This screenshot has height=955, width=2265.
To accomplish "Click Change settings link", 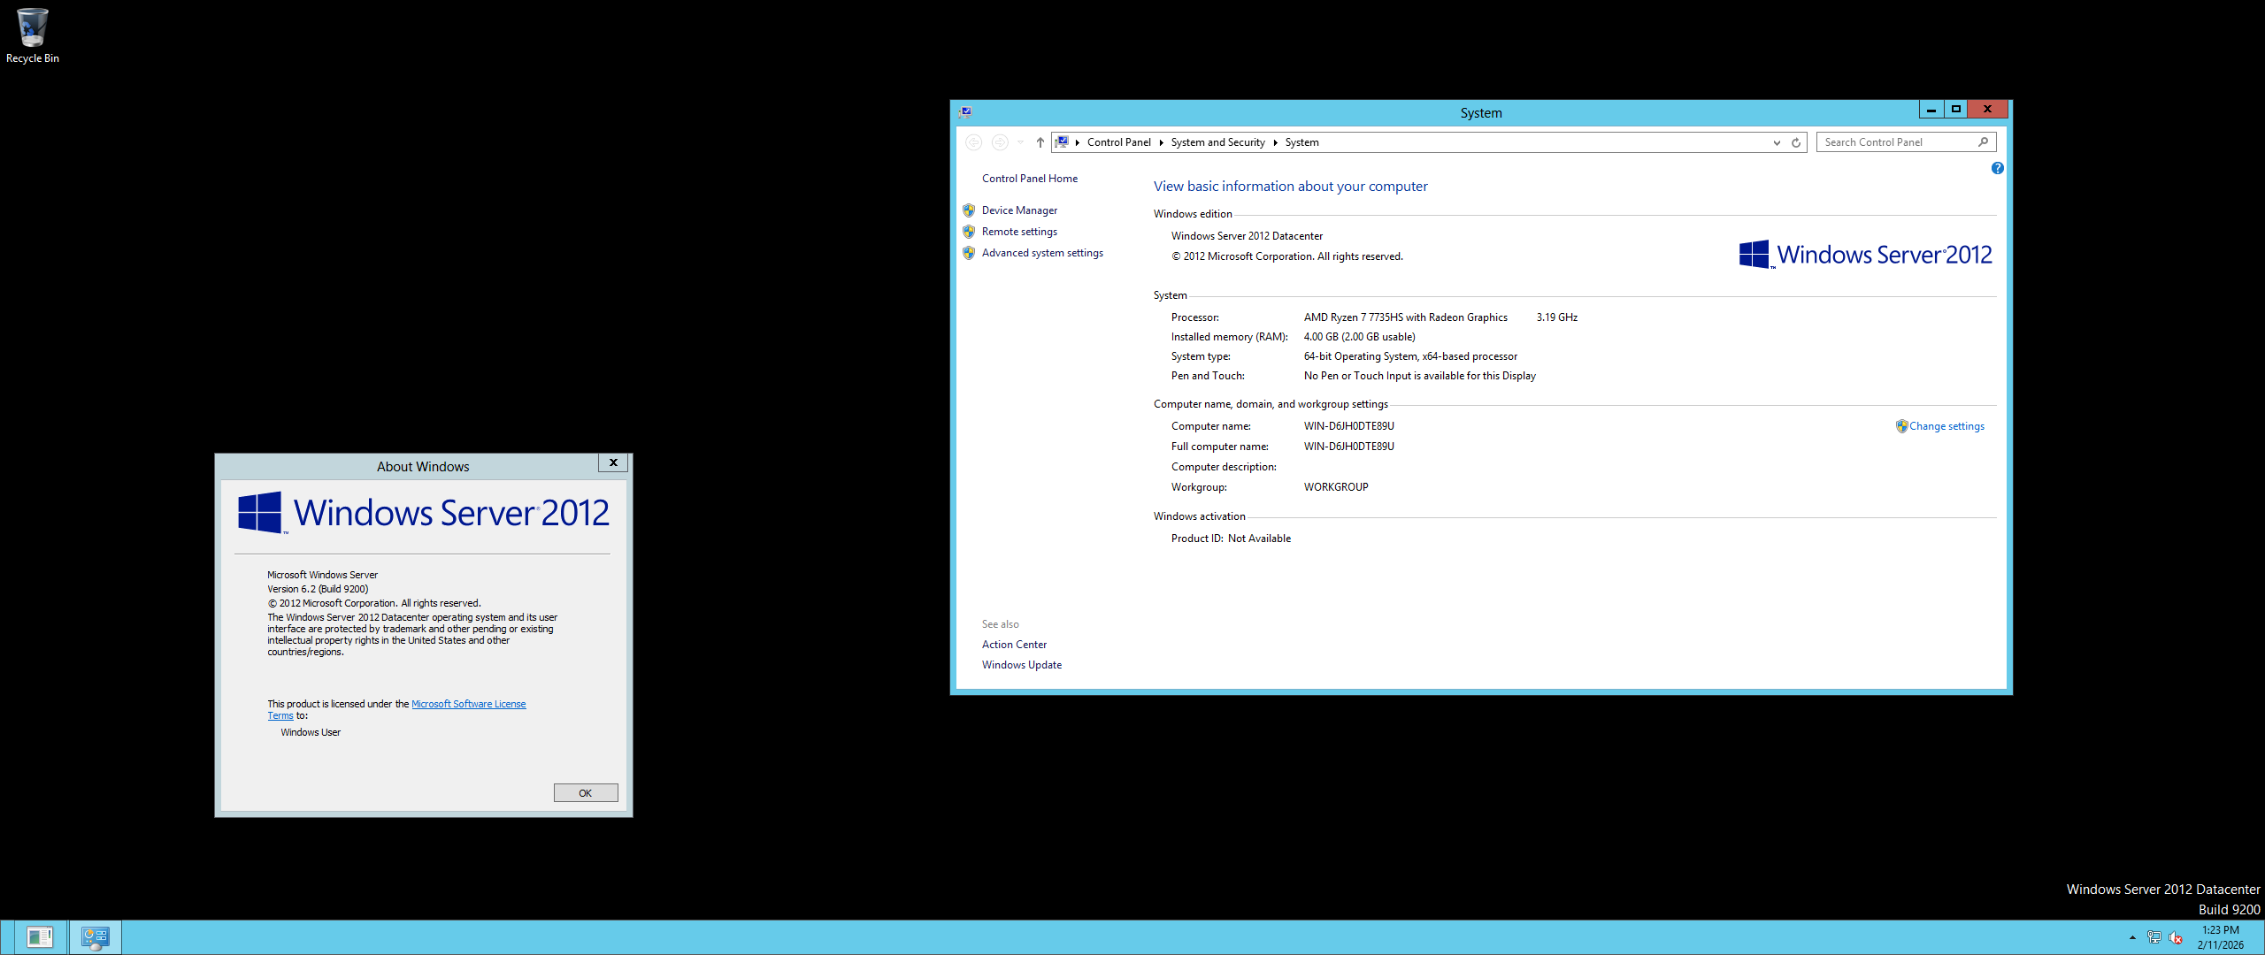I will coord(1946,426).
